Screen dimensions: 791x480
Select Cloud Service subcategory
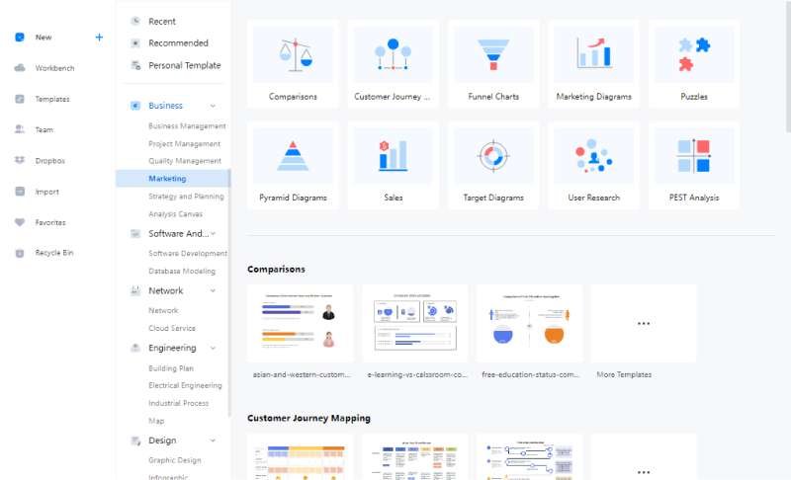pyautogui.click(x=171, y=328)
